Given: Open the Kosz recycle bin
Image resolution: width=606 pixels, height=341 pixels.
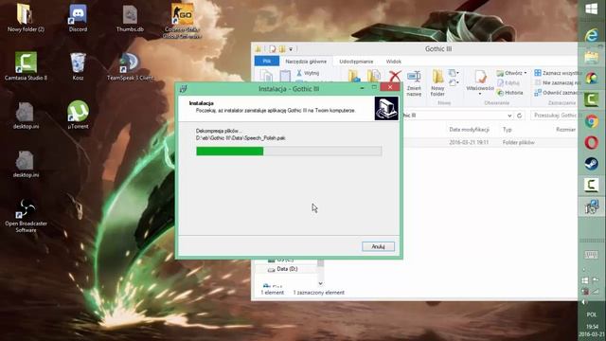Looking at the screenshot, I should click(78, 65).
